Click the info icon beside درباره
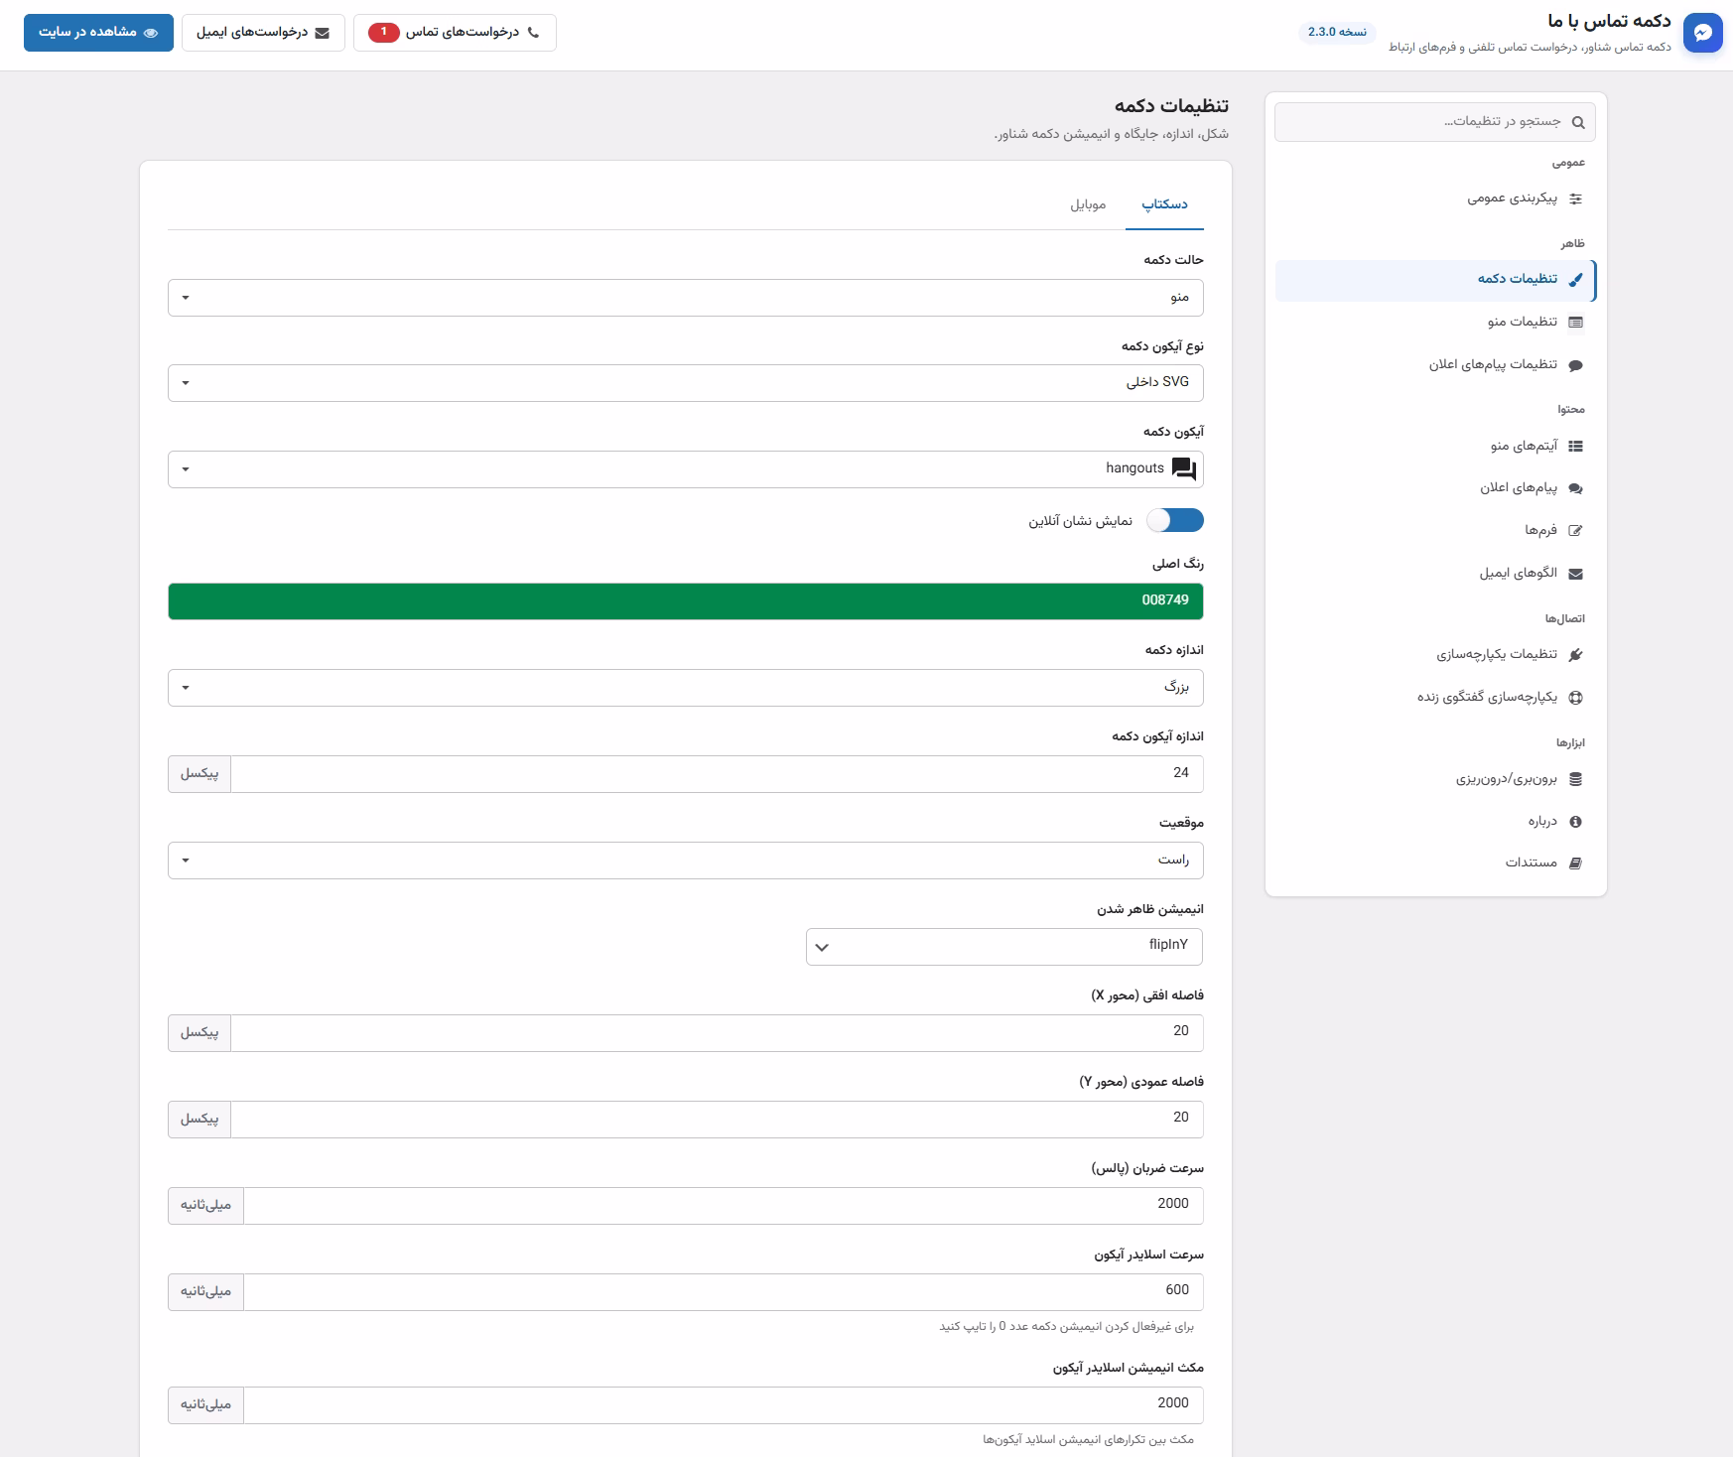Viewport: 1733px width, 1457px height. tap(1575, 822)
